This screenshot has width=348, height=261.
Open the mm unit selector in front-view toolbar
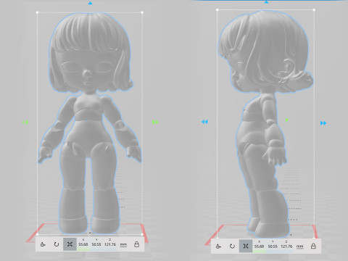point(123,244)
